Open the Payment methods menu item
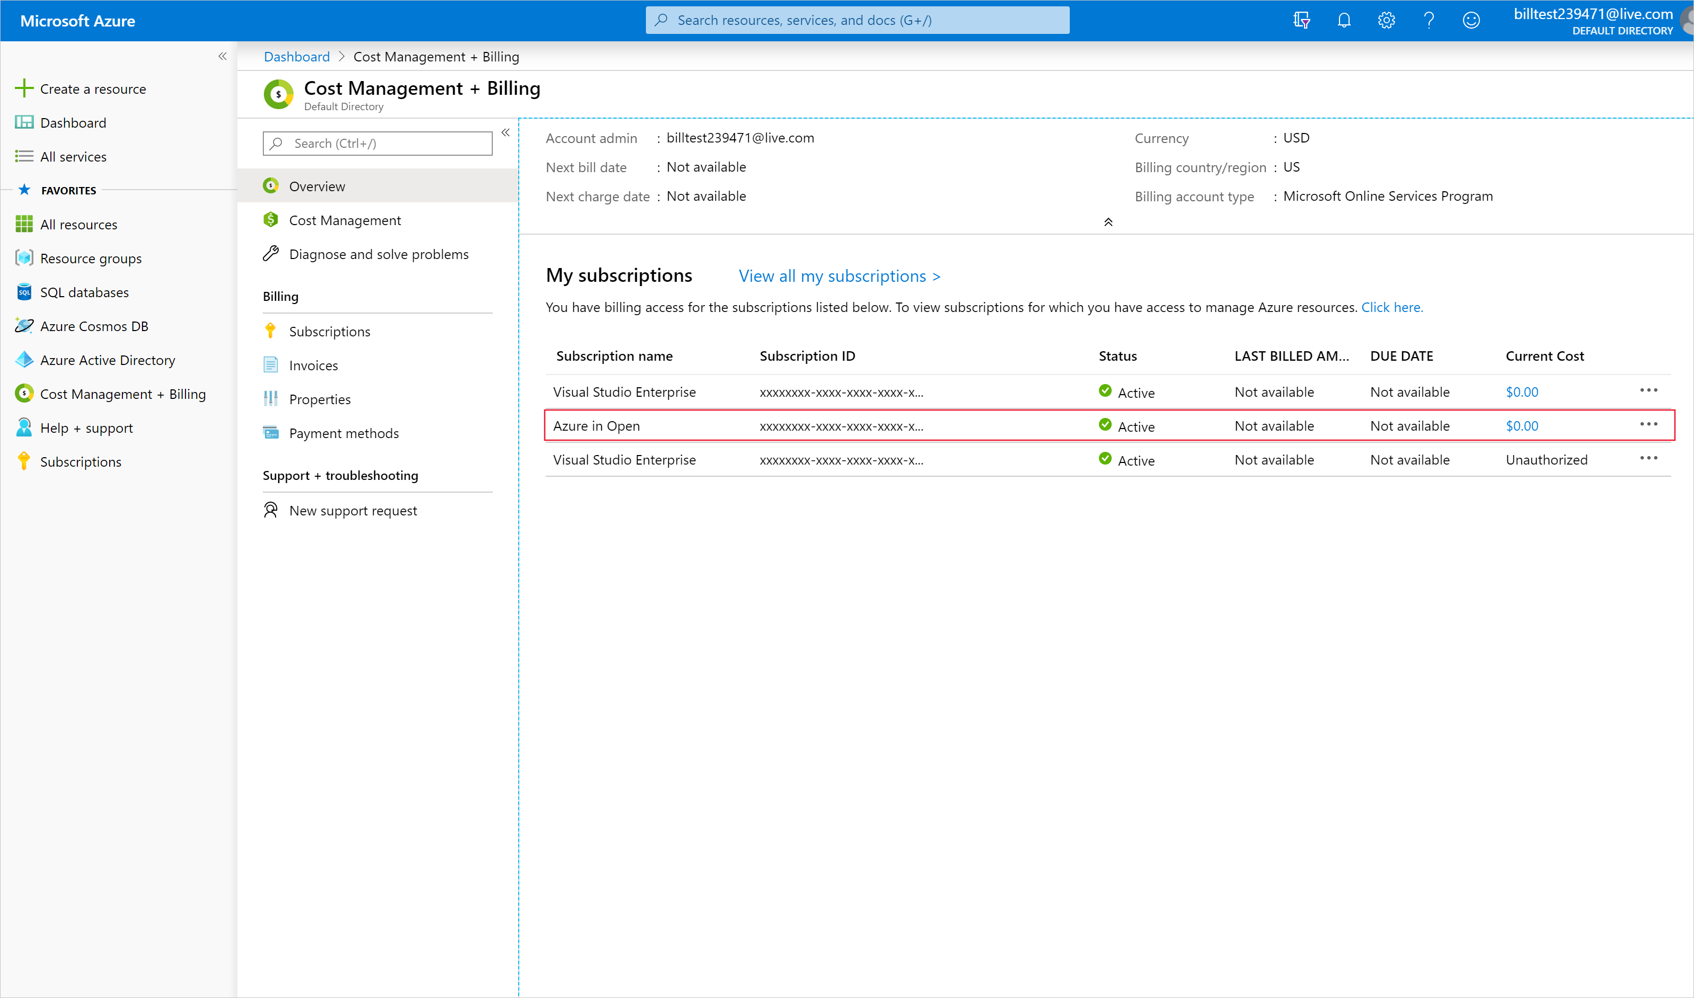The height and width of the screenshot is (998, 1694). click(344, 433)
